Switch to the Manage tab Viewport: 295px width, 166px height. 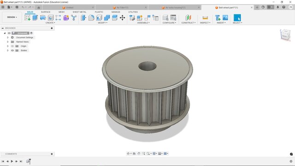(x=116, y=12)
